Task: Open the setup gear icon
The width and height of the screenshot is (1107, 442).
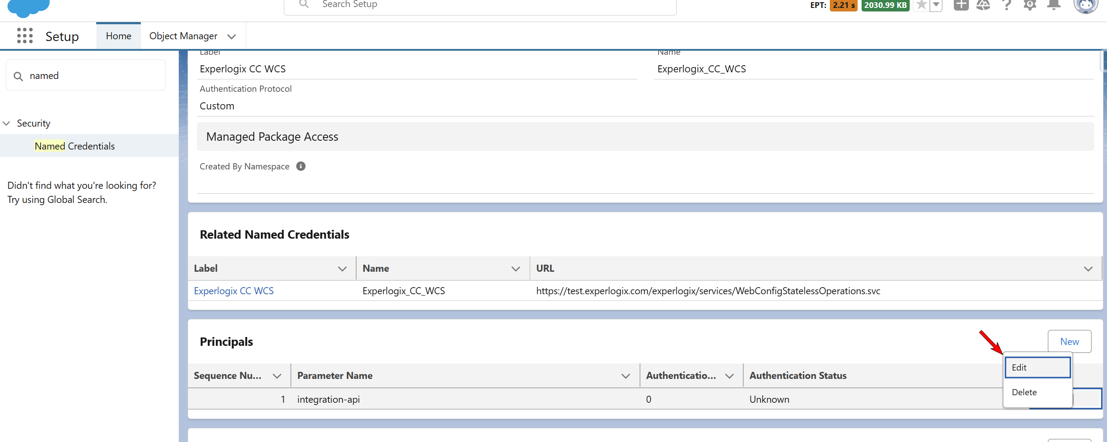Action: point(1030,5)
